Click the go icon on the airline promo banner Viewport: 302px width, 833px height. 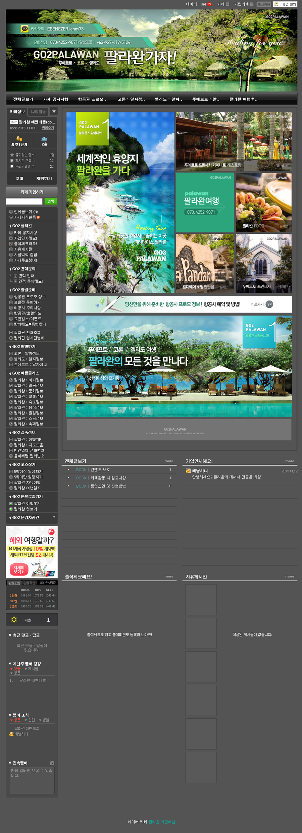pos(269,304)
